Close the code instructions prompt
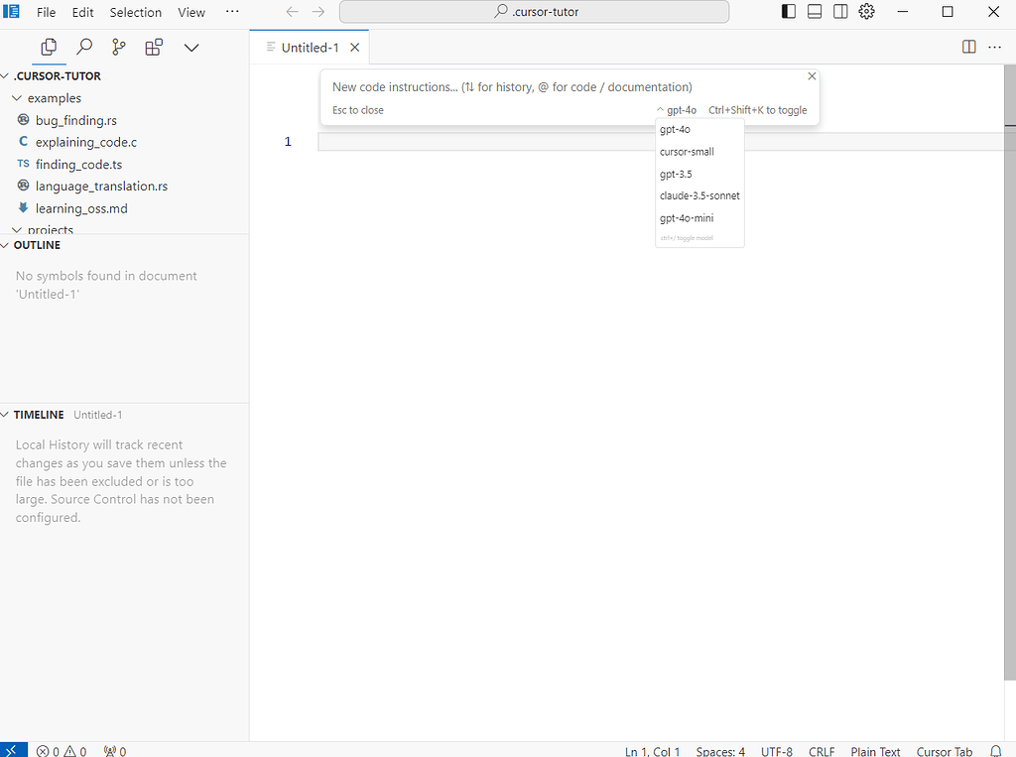This screenshot has height=757, width=1016. coord(812,76)
